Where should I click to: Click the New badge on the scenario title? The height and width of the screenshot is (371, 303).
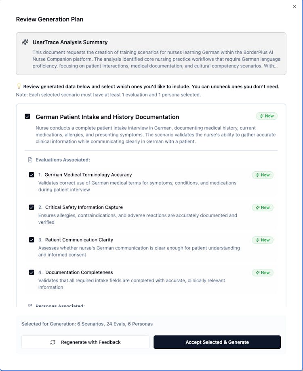(x=267, y=116)
